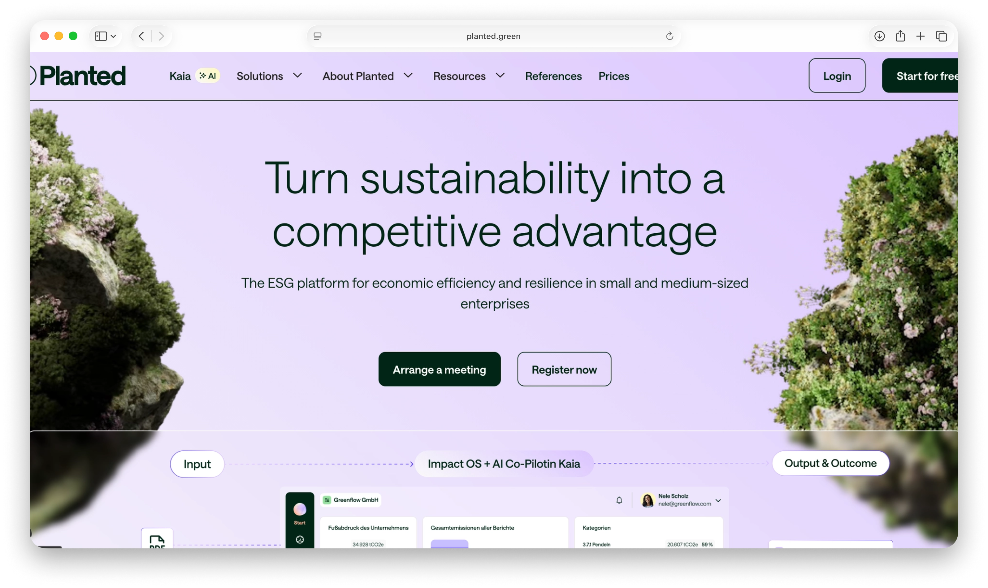Viewport: 988px width, 588px height.
Task: Click the PDF document icon
Action: click(157, 541)
